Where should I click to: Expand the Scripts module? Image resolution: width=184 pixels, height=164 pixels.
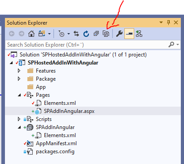point(19,119)
